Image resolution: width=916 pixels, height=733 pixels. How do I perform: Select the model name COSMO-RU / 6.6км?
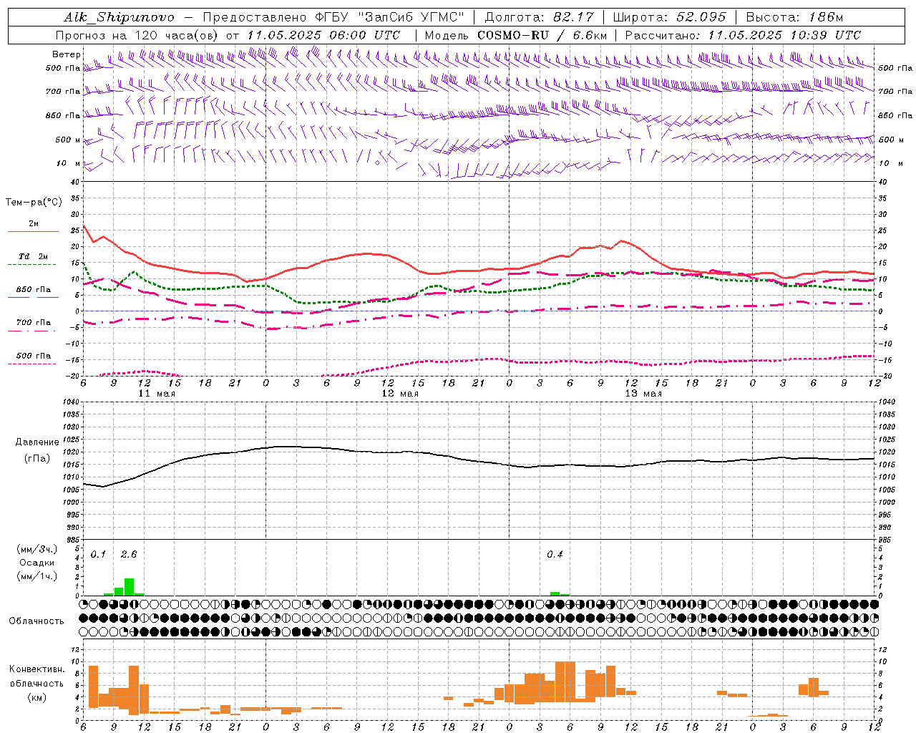click(542, 35)
